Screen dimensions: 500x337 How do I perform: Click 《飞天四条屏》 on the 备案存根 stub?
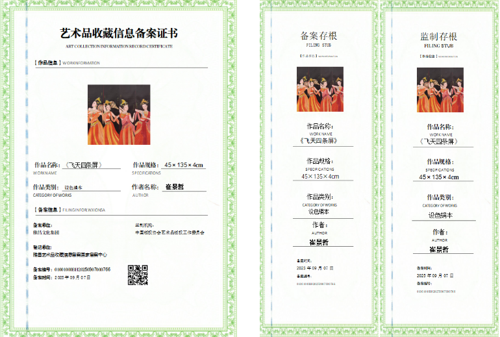coord(319,141)
